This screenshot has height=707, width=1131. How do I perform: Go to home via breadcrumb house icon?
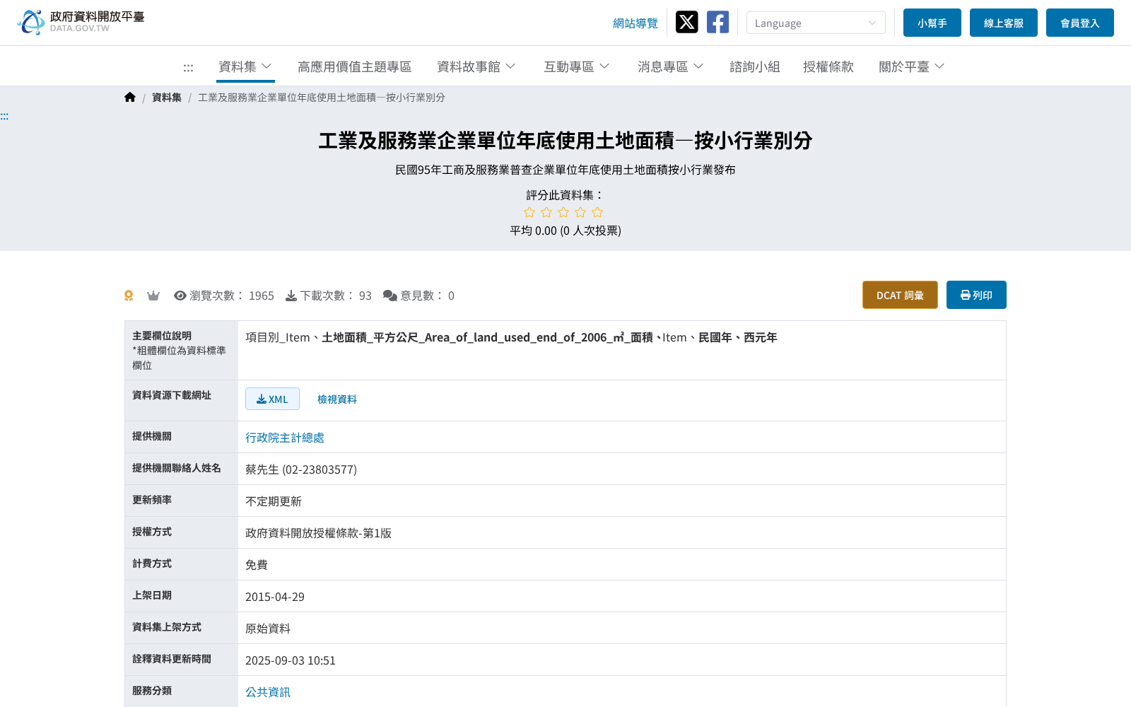(130, 98)
